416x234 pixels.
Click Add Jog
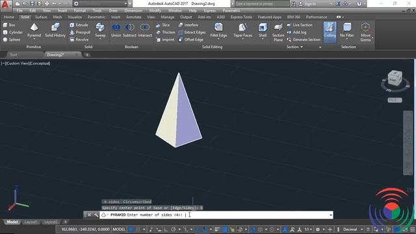[x=296, y=32]
